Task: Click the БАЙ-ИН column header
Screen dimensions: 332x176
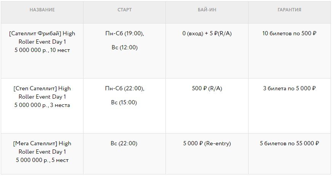Action: (207, 10)
